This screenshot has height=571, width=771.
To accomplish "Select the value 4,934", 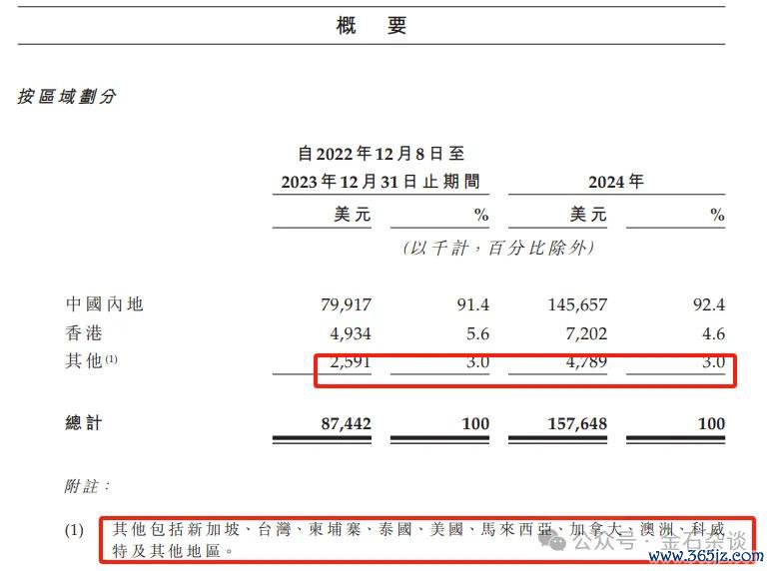I will click(351, 334).
